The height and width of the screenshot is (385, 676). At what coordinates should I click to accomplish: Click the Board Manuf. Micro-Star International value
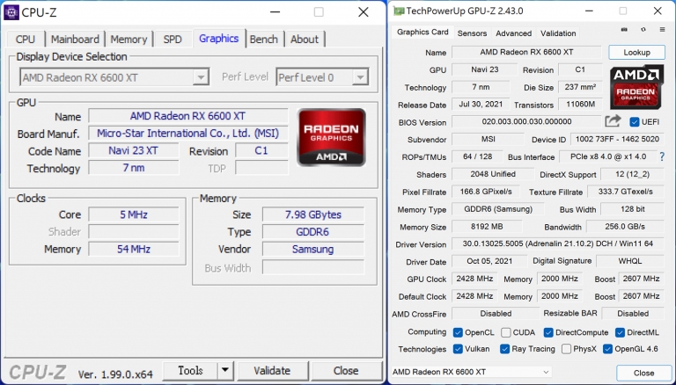(x=188, y=133)
